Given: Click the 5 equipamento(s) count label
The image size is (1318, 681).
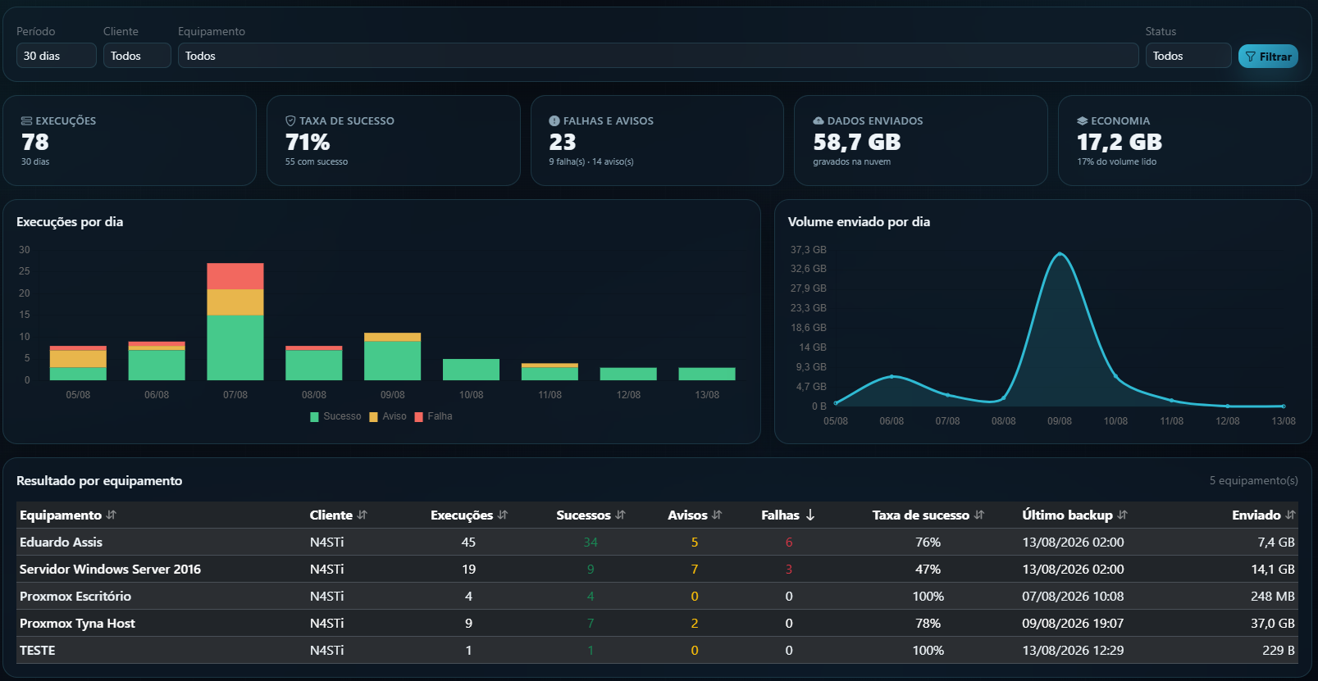Looking at the screenshot, I should coord(1253,480).
